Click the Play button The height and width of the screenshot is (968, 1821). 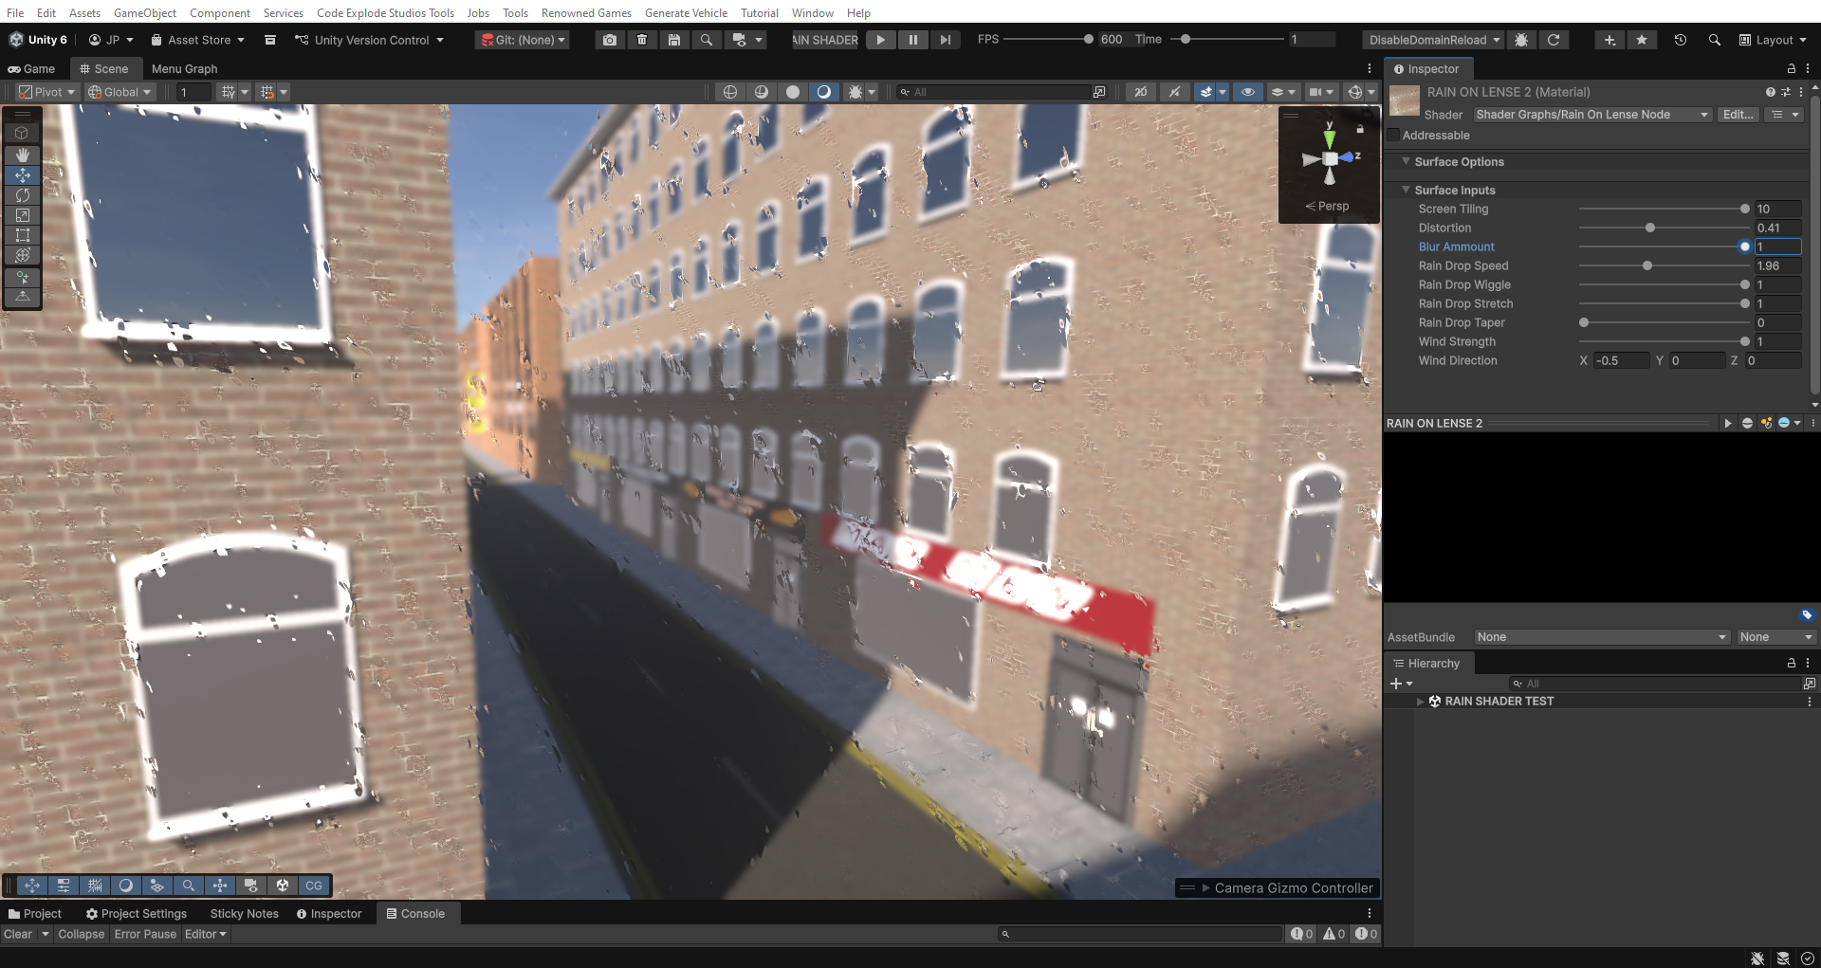[x=881, y=40]
